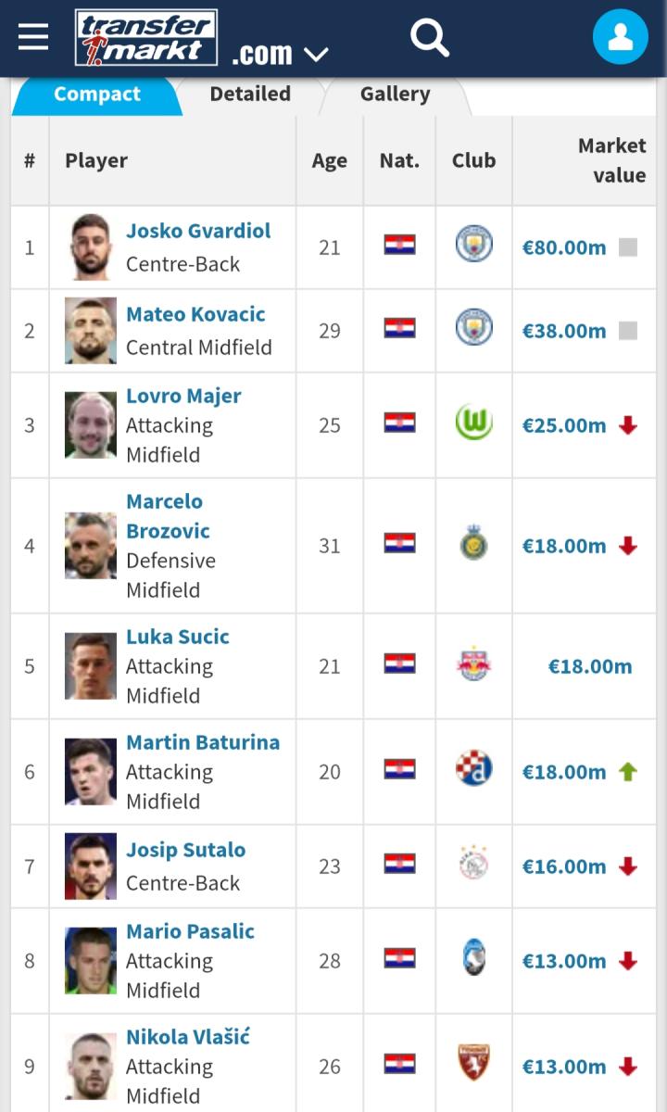The image size is (667, 1112).
Task: Switch to the Detailed tab
Action: (250, 95)
